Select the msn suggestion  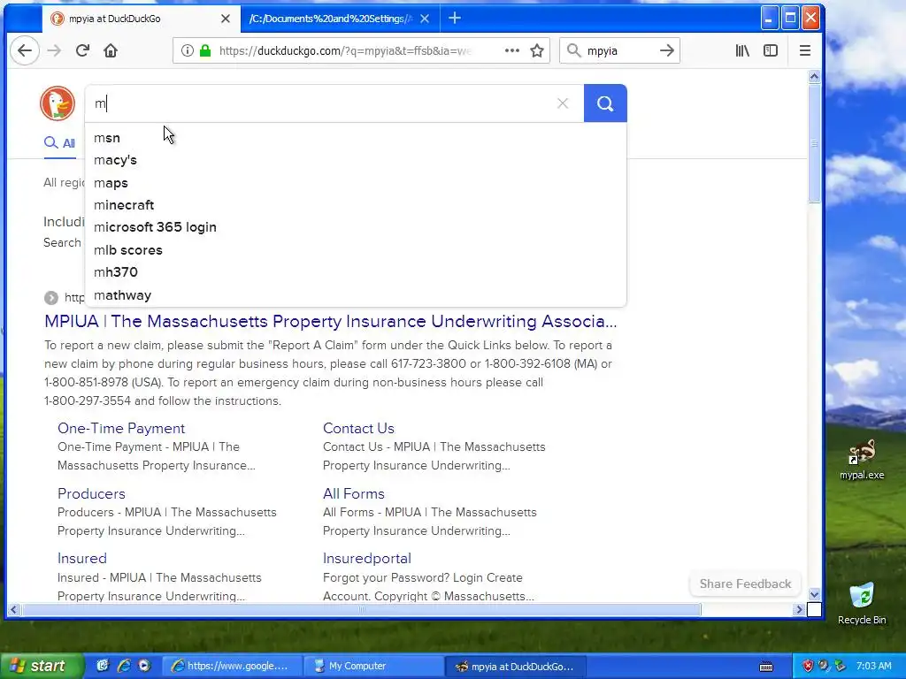click(356, 138)
